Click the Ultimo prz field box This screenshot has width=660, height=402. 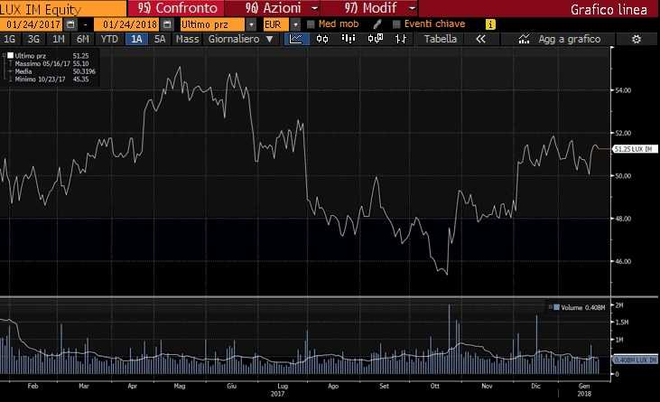pos(212,24)
